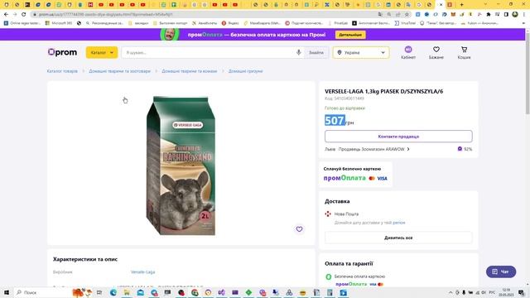Image resolution: width=530 pixels, height=298 pixels.
Task: Open the Chrome three-dot menu
Action: pyautogui.click(x=524, y=15)
